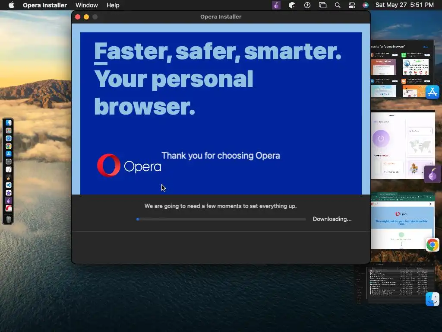Switch to the Tor Browser window thumbnail

tap(403, 145)
